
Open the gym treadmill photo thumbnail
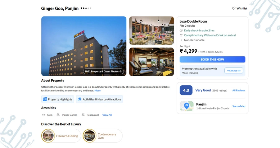[151, 62]
